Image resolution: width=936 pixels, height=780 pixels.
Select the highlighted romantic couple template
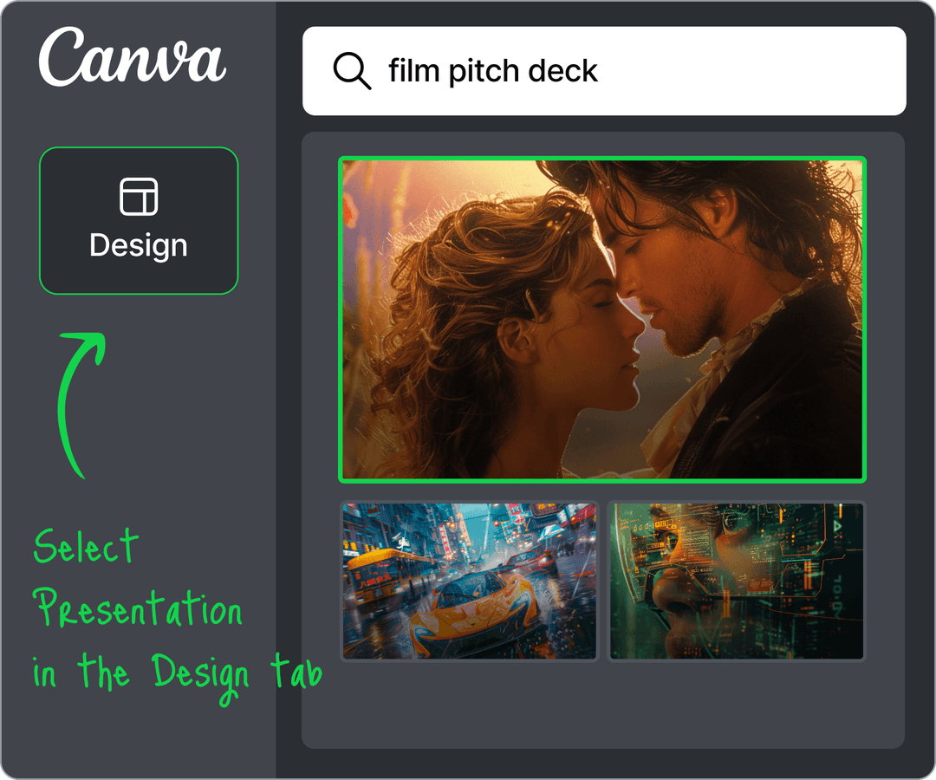[602, 320]
